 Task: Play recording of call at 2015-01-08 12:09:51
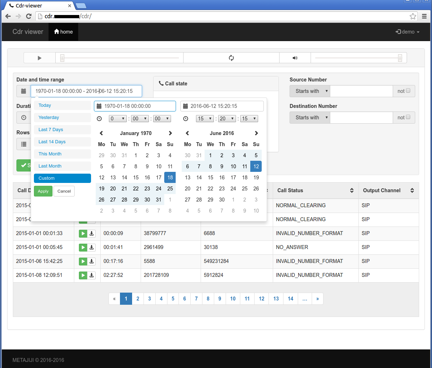coord(83,275)
